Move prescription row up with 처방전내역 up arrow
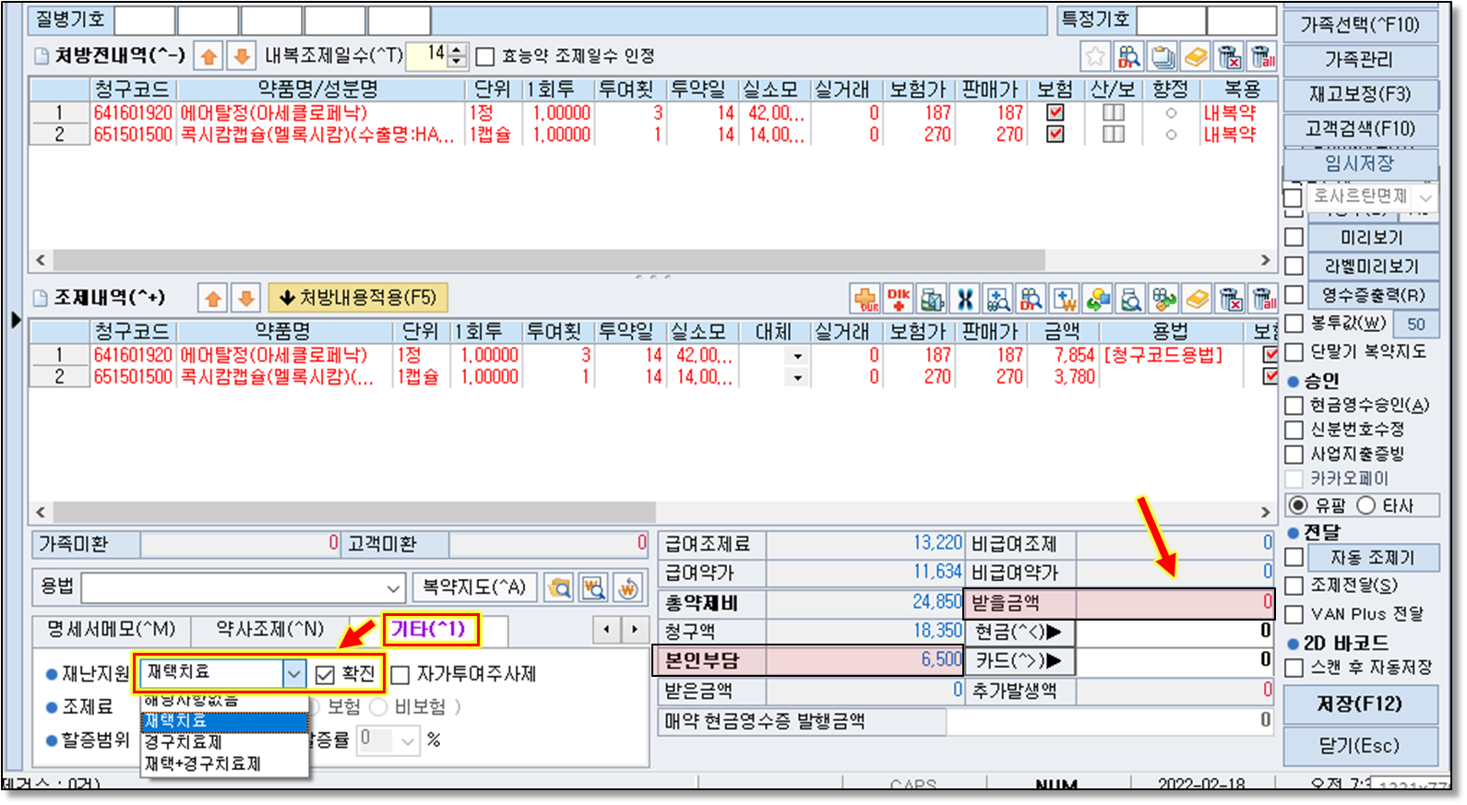This screenshot has height=805, width=1467. click(209, 57)
